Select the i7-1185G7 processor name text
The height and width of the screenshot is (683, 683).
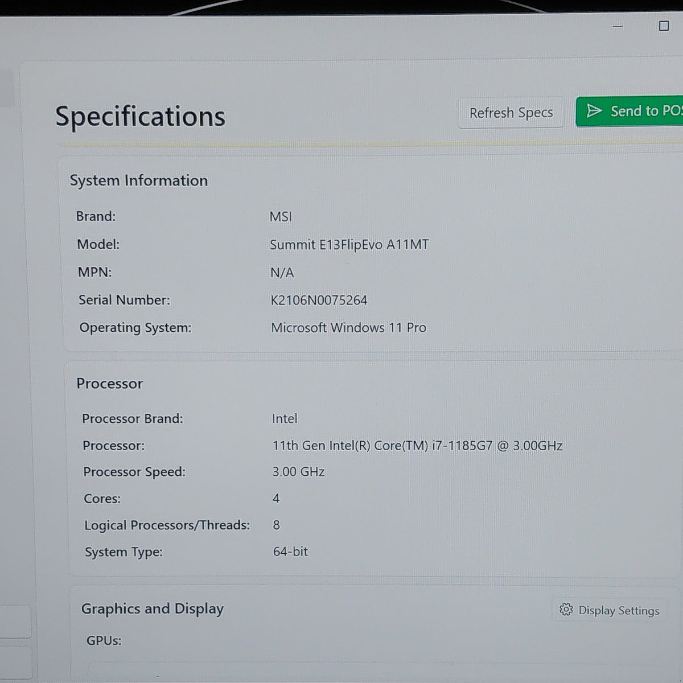pos(417,445)
